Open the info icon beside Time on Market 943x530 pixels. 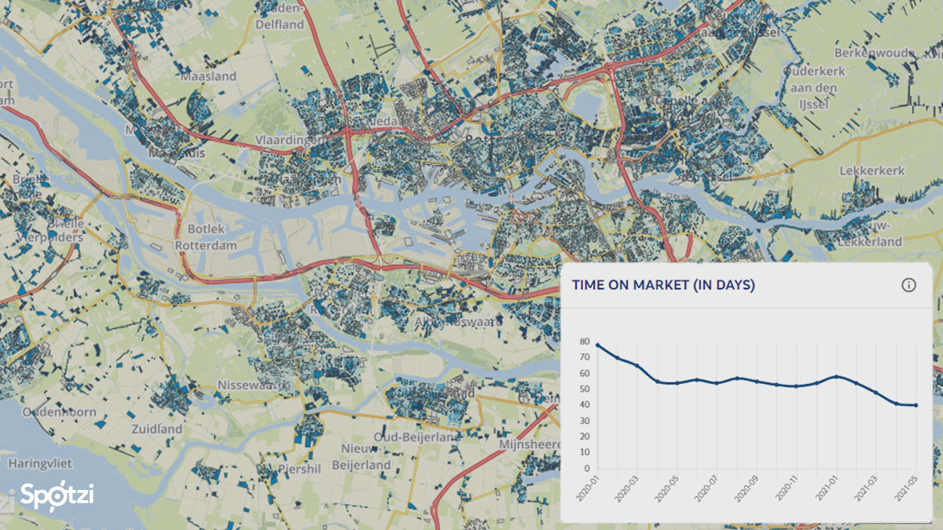point(908,285)
